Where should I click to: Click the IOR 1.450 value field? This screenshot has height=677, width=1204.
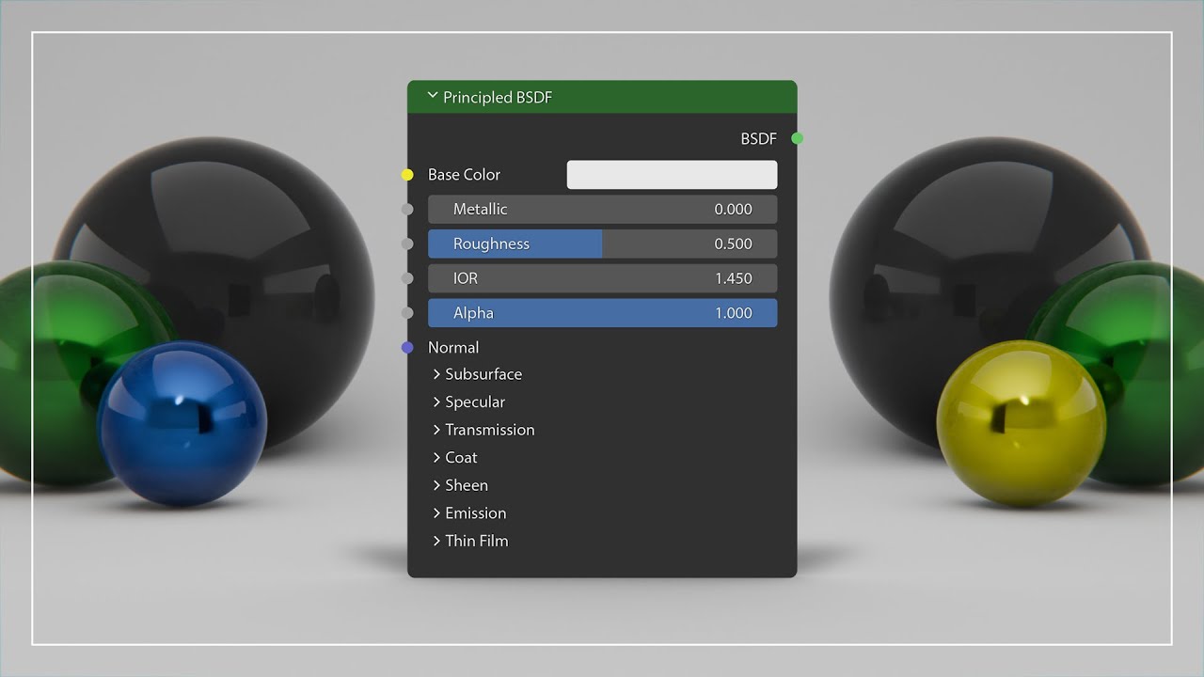602,278
